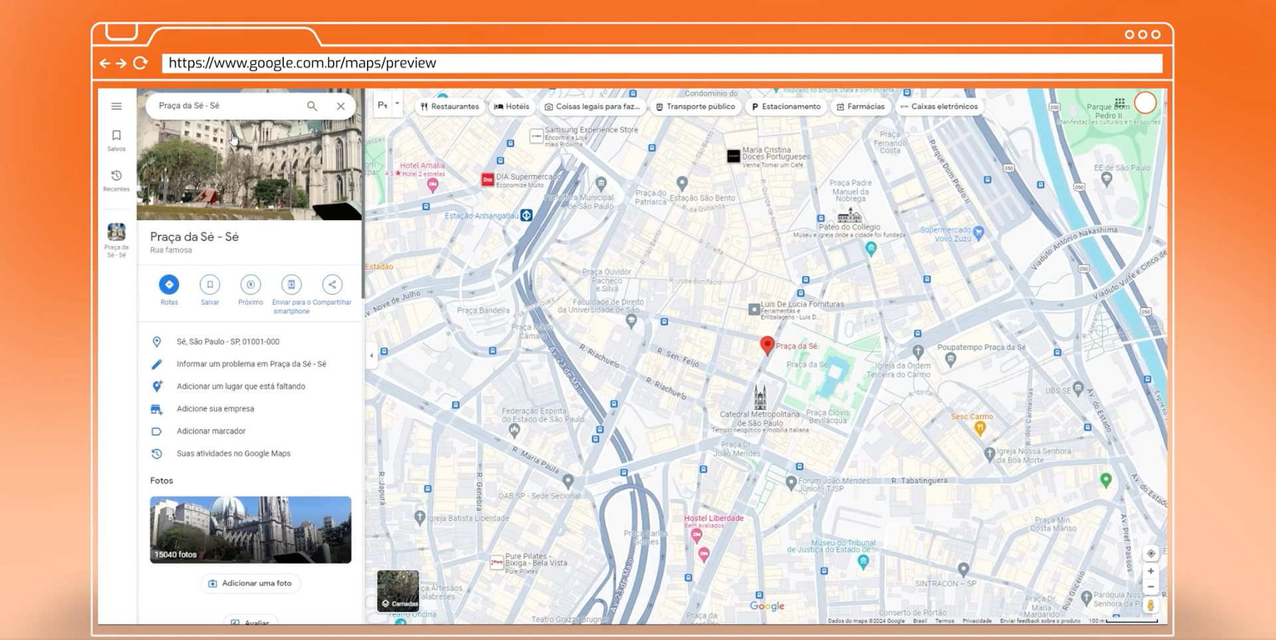Screen dimensions: 1276x640
Task: Open Recentes history
Action: [x=116, y=181]
